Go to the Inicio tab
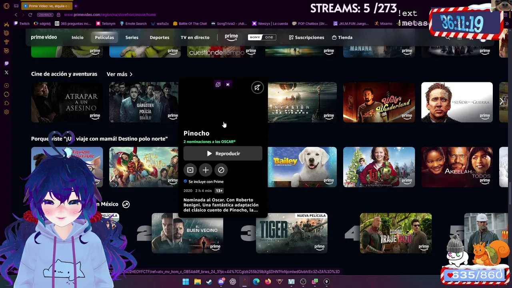 pos(78,37)
